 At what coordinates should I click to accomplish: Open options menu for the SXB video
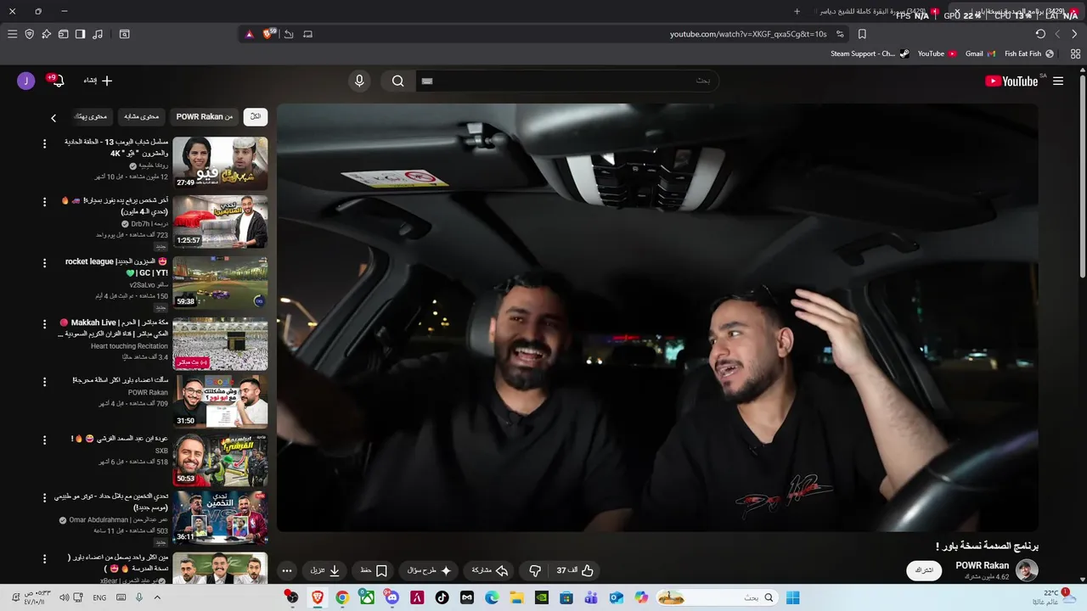click(x=45, y=440)
